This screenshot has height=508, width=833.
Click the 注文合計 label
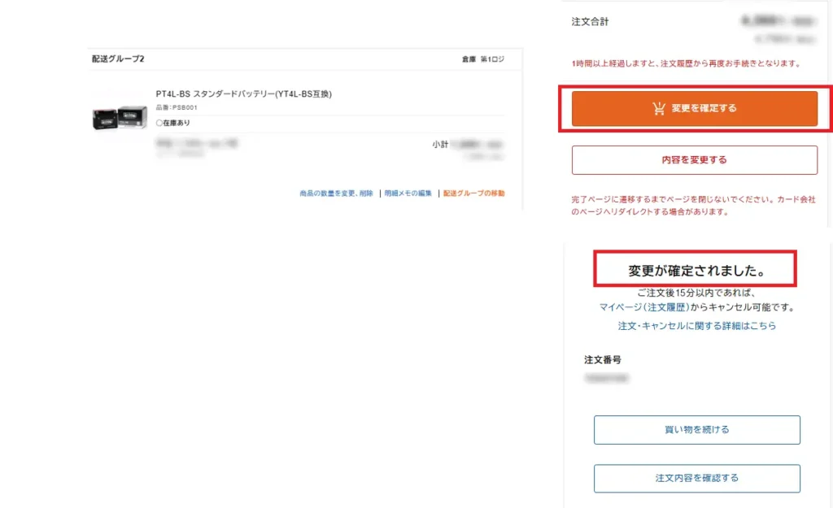pos(590,22)
